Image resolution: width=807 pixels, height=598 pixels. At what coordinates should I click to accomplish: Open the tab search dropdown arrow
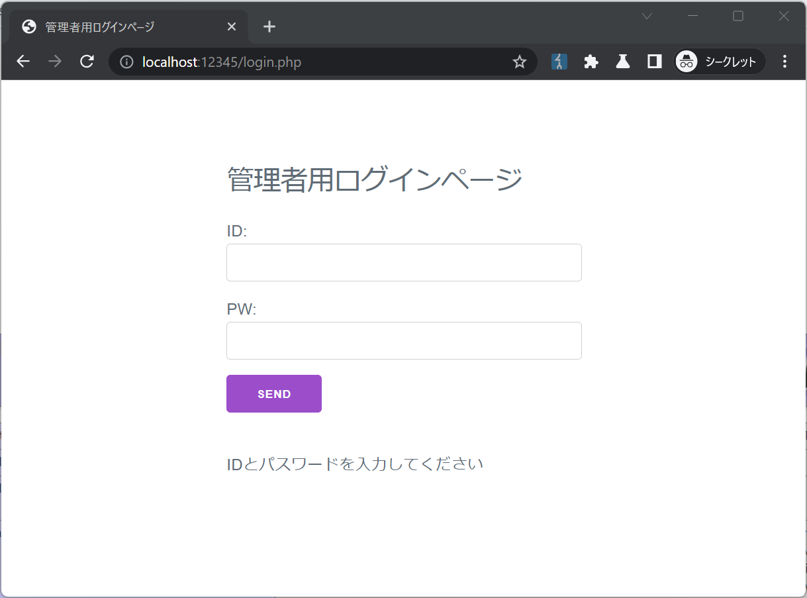point(647,17)
